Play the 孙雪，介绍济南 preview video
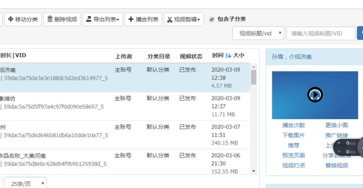Screen dimensions: 363x188 pos(315,95)
